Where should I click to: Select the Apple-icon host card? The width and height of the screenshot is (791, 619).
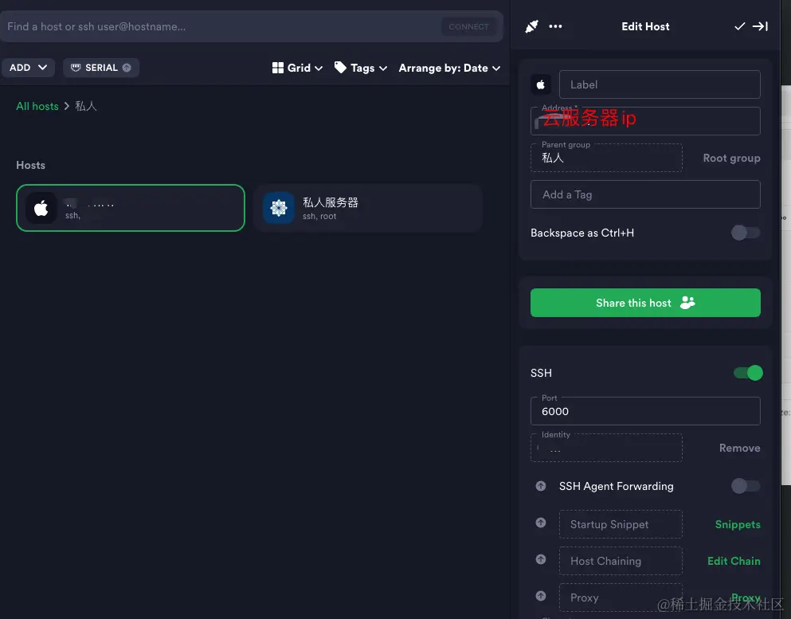coord(130,208)
